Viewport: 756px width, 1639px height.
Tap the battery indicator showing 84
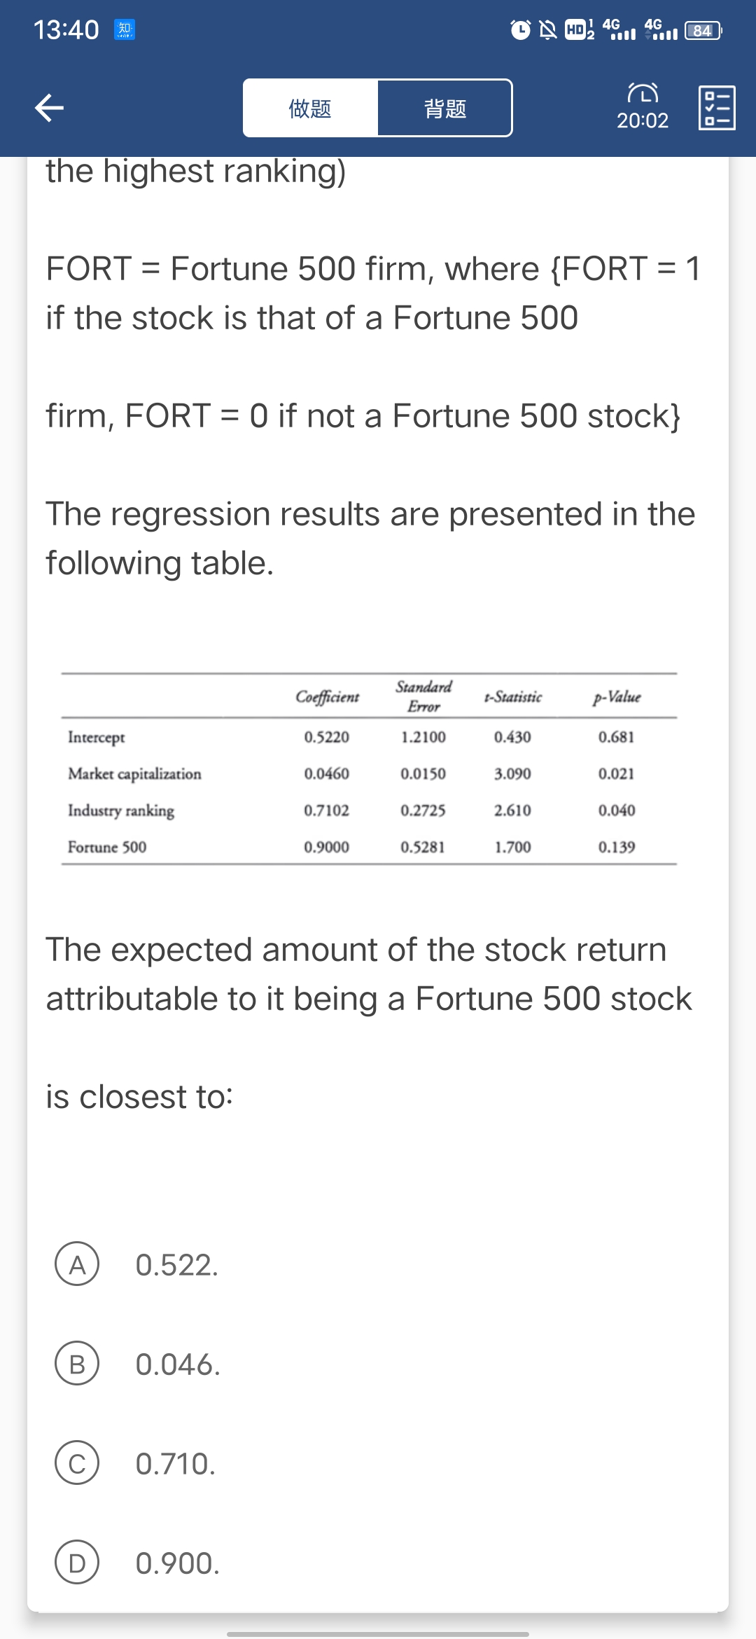coord(702,30)
